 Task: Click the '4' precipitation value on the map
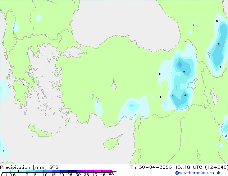(x=185, y=96)
